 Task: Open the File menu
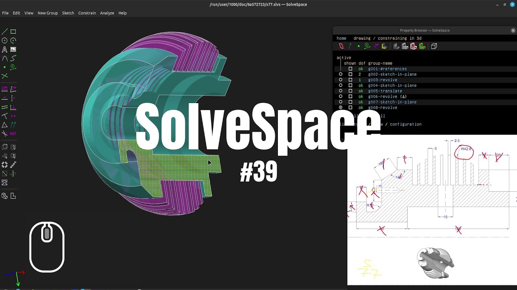[x=5, y=13]
